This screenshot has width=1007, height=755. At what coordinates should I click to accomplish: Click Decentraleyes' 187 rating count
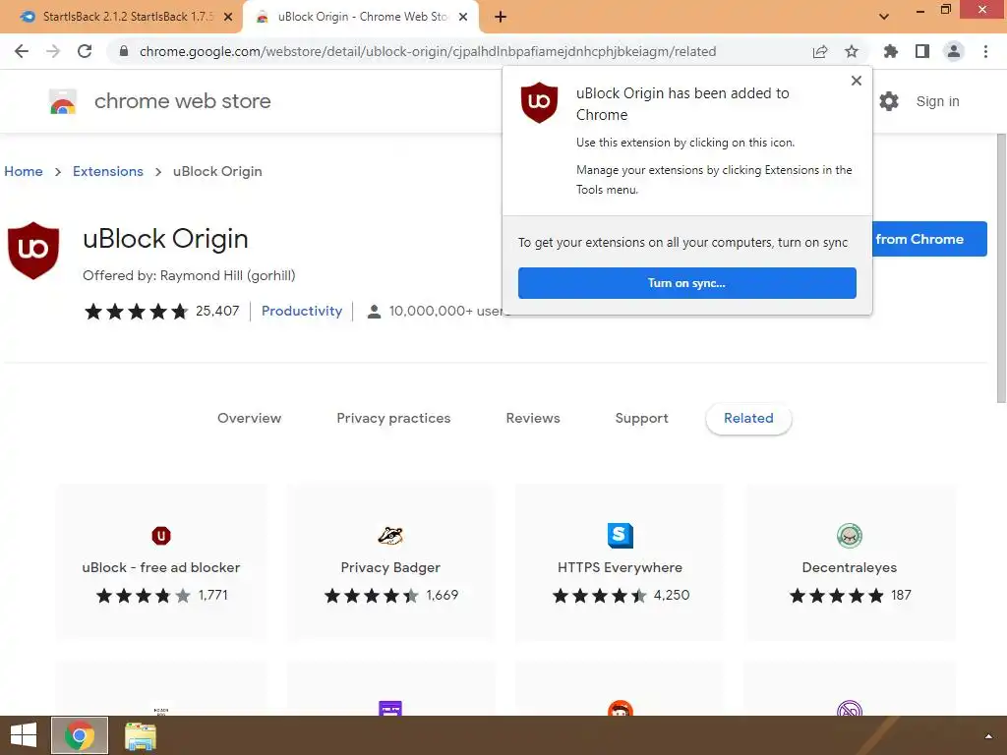click(x=901, y=595)
